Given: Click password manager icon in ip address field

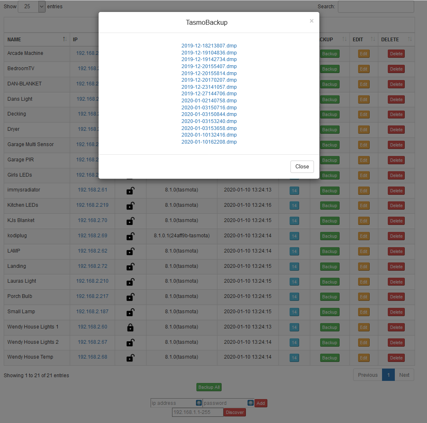Looking at the screenshot, I should (x=199, y=403).
